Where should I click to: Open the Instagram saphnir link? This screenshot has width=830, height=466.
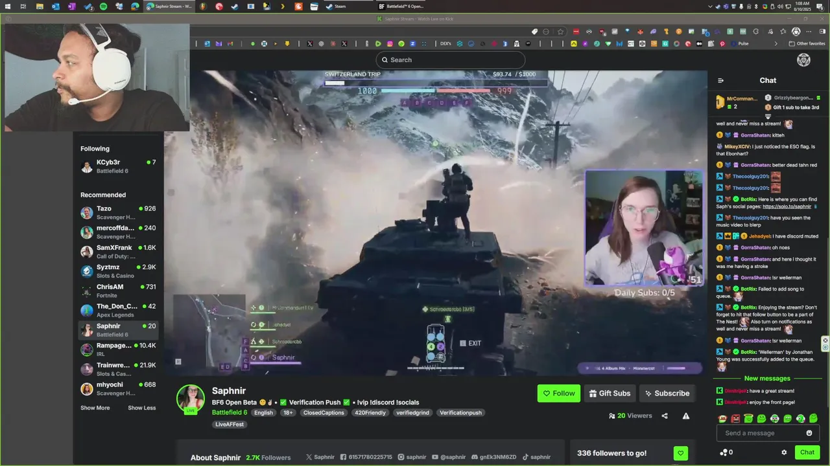point(412,457)
